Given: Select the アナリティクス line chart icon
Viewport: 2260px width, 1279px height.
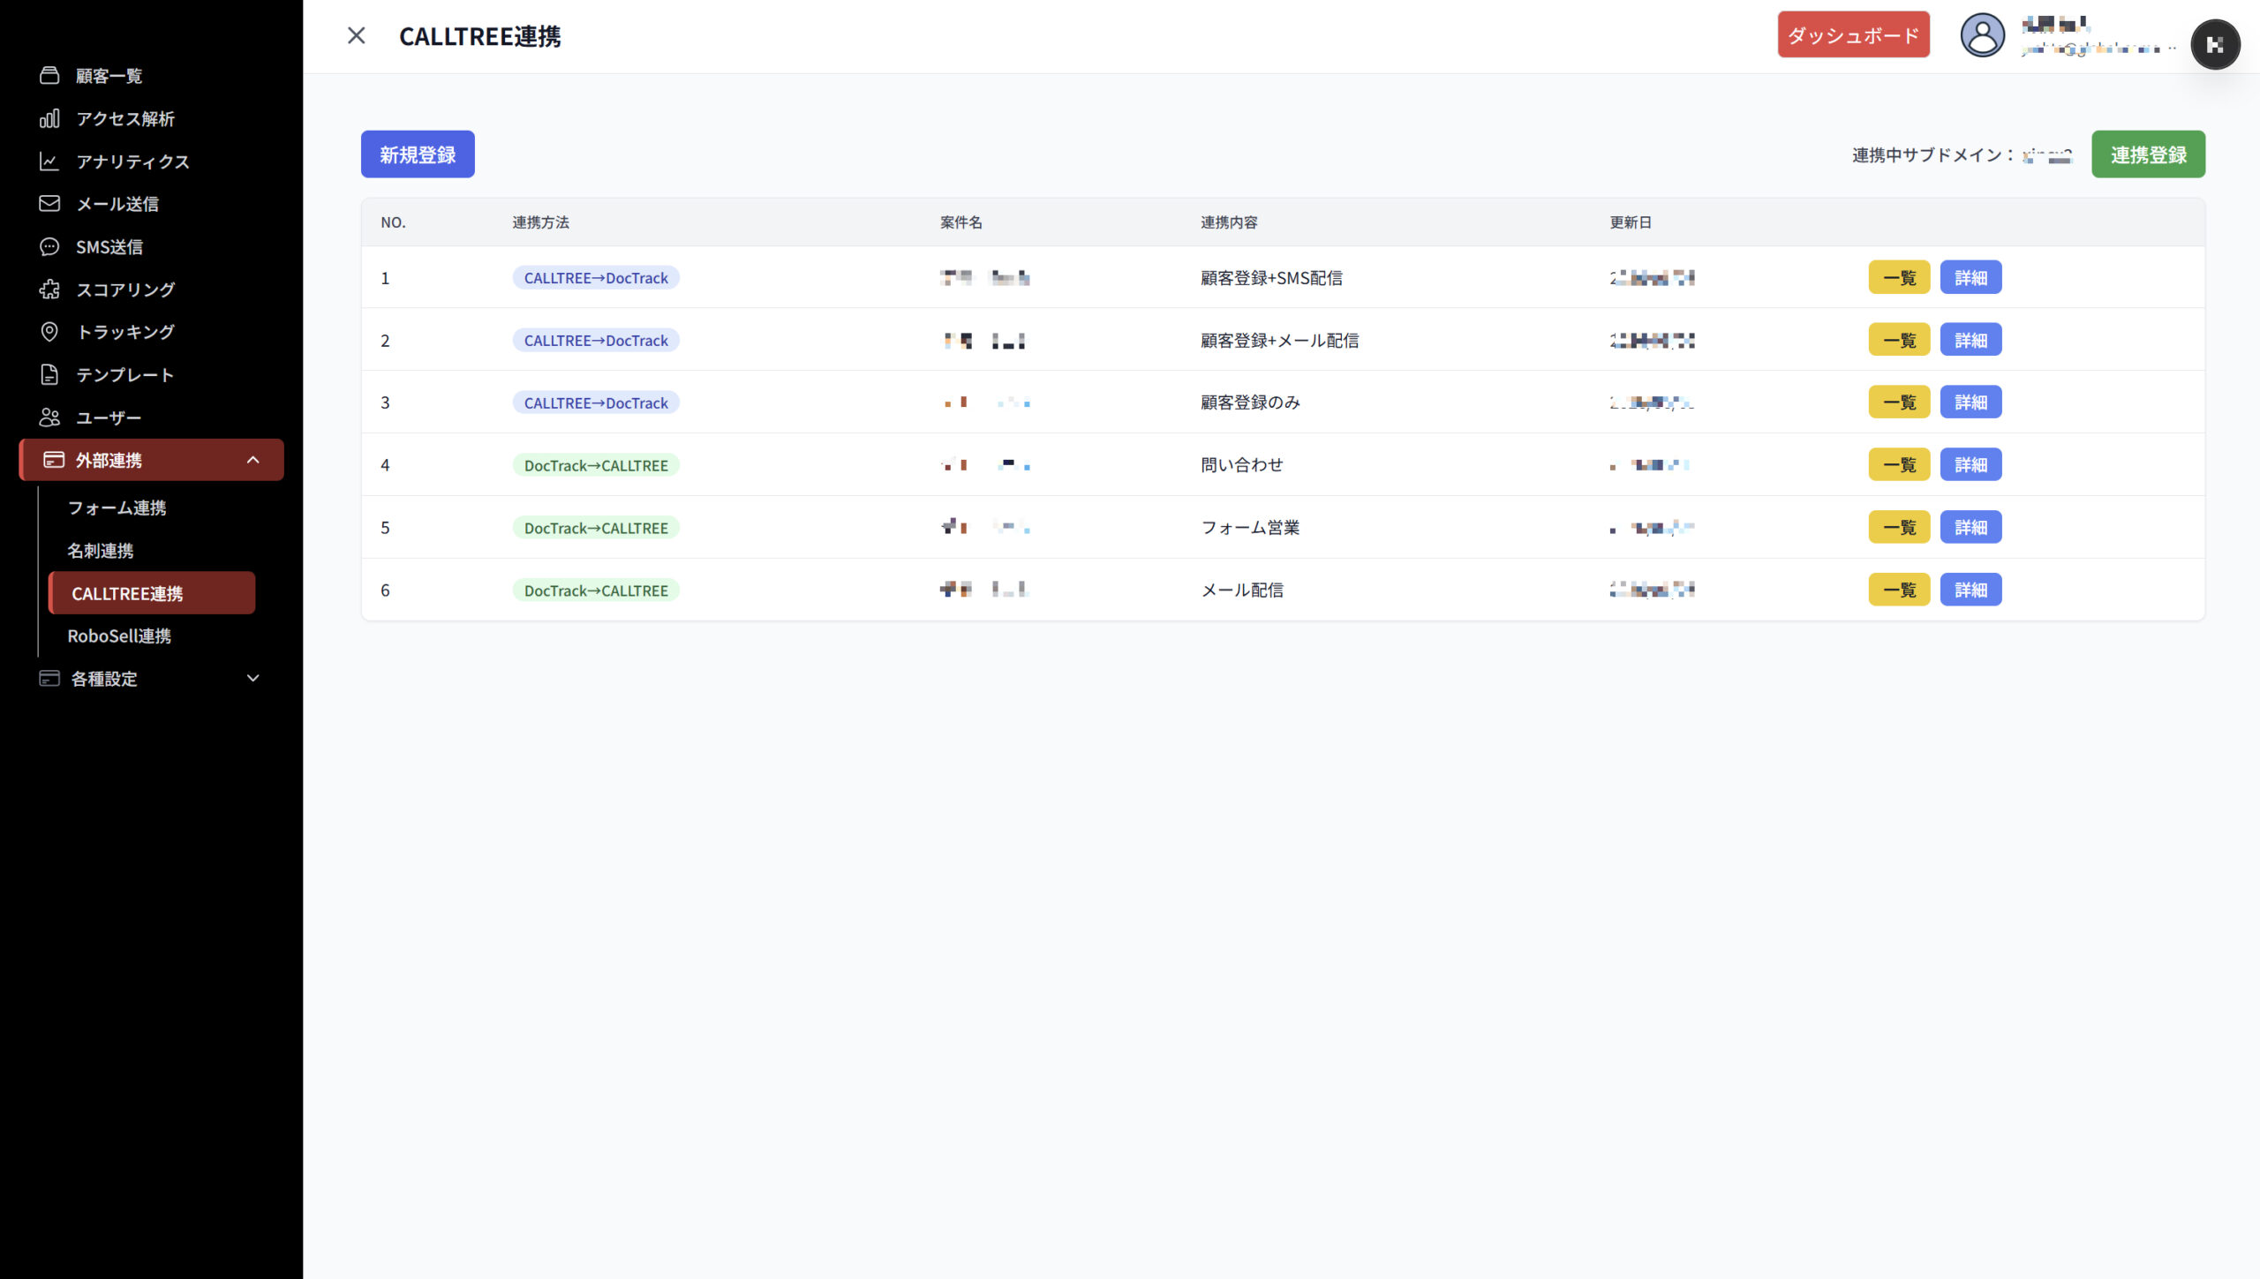Looking at the screenshot, I should pyautogui.click(x=49, y=162).
